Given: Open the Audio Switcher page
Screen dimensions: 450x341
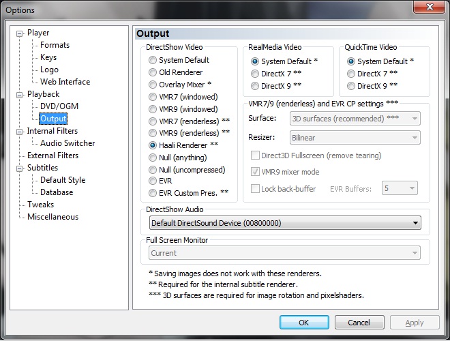Looking at the screenshot, I should 67,143.
